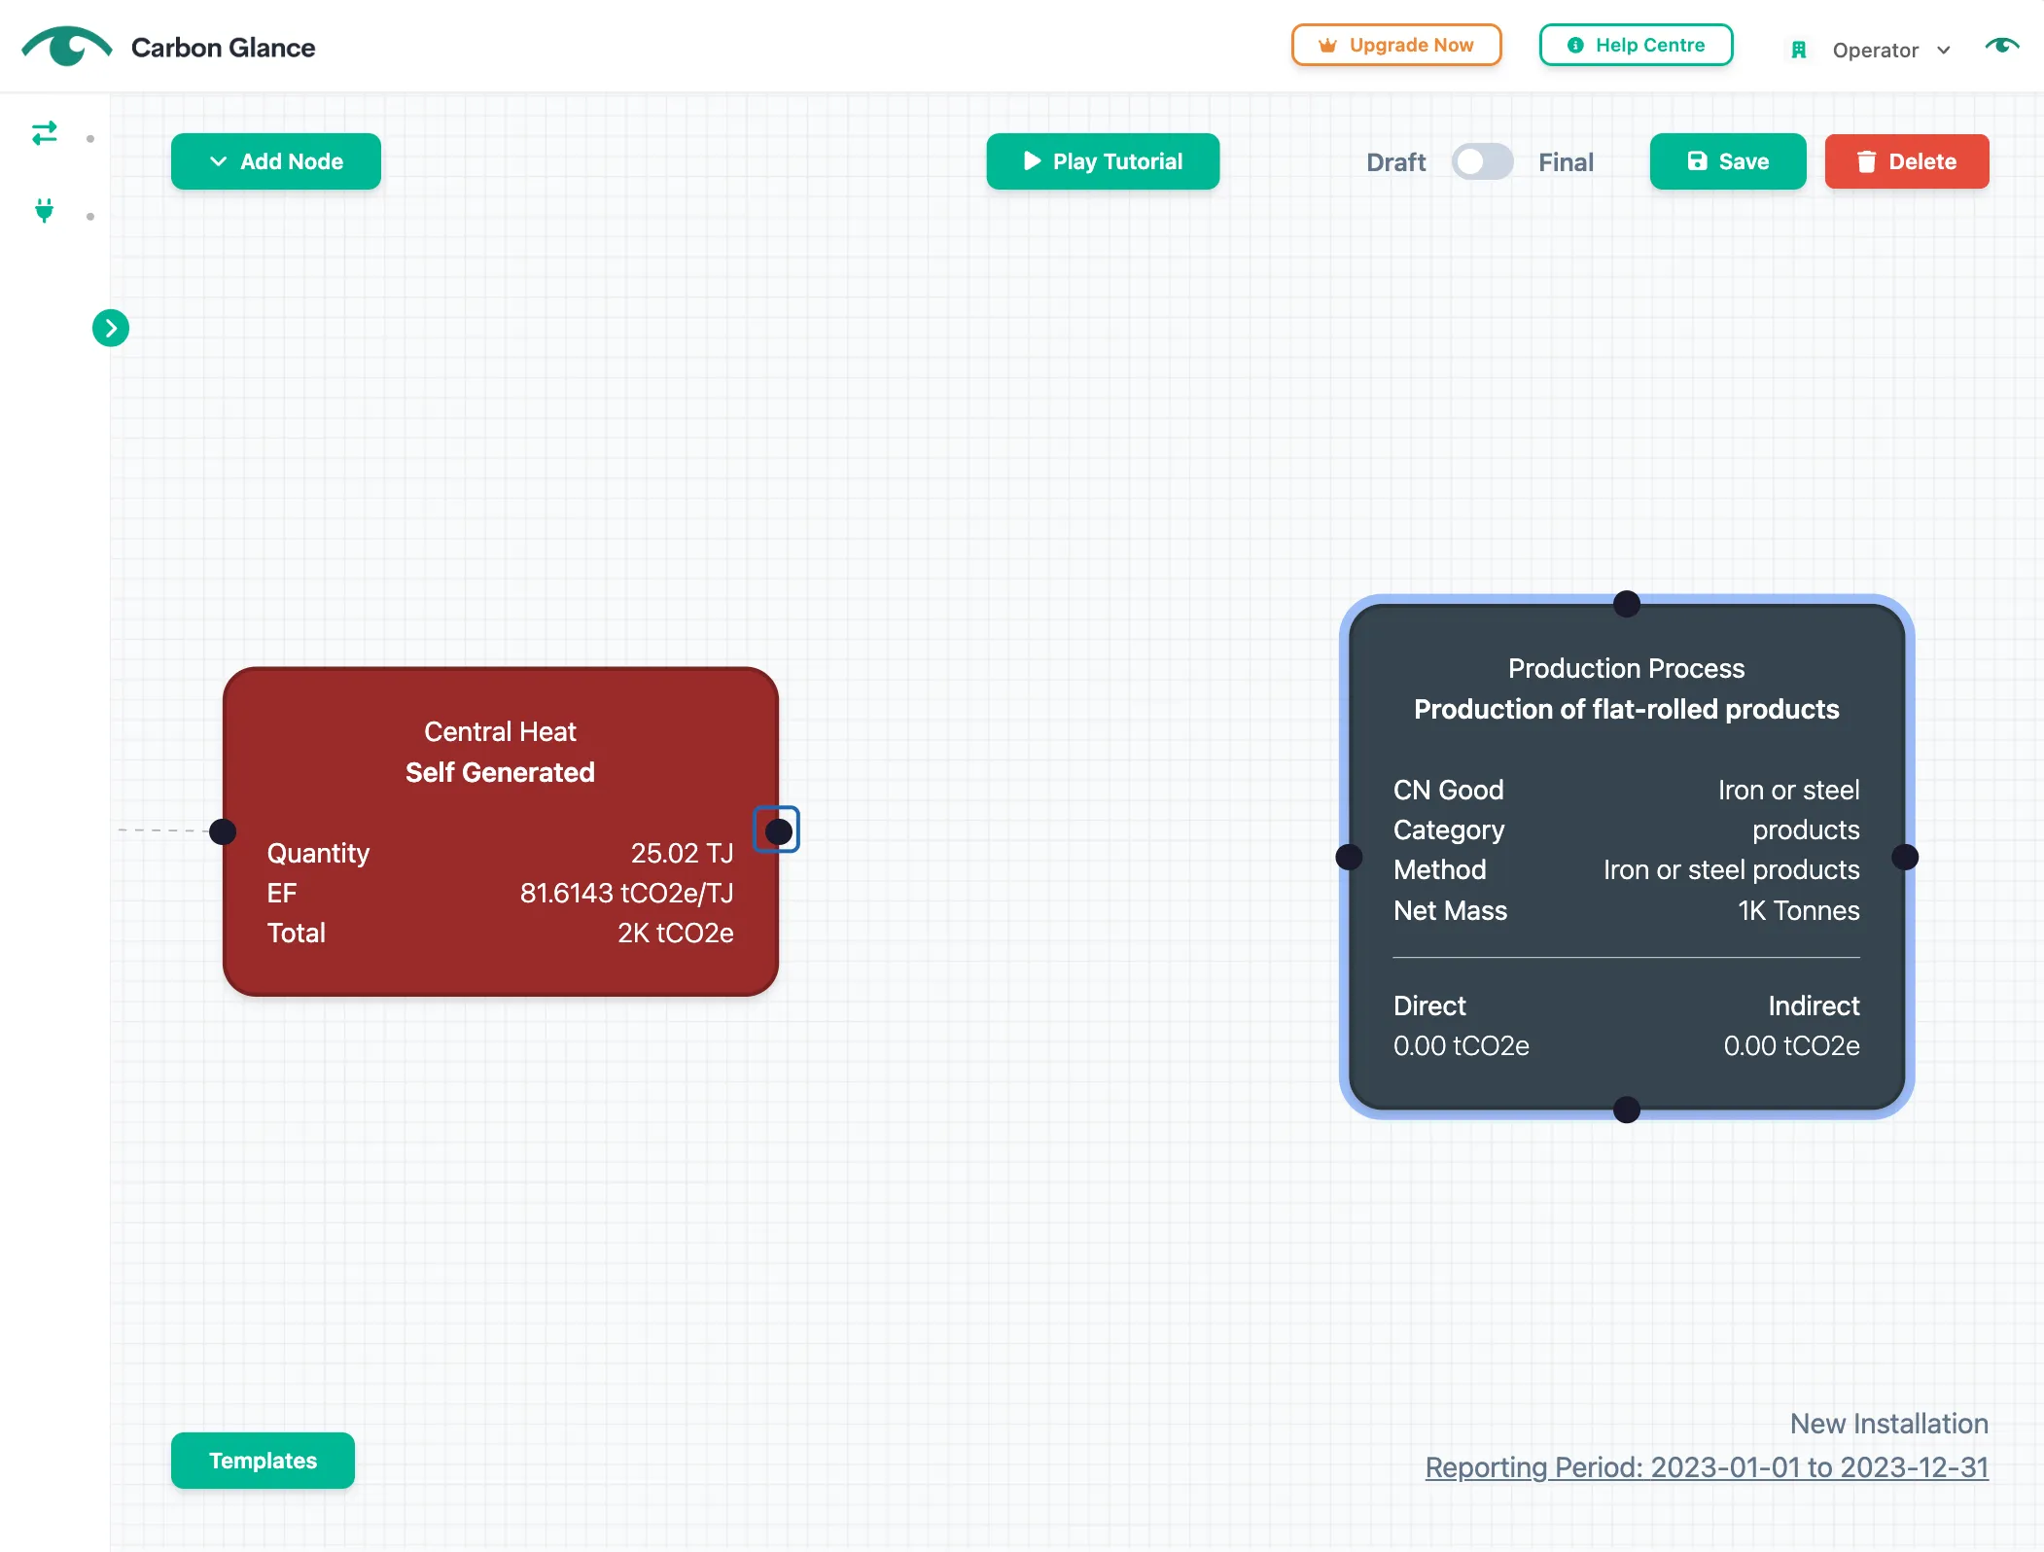The height and width of the screenshot is (1552, 2044).
Task: Open the Add Node dropdown
Action: point(276,161)
